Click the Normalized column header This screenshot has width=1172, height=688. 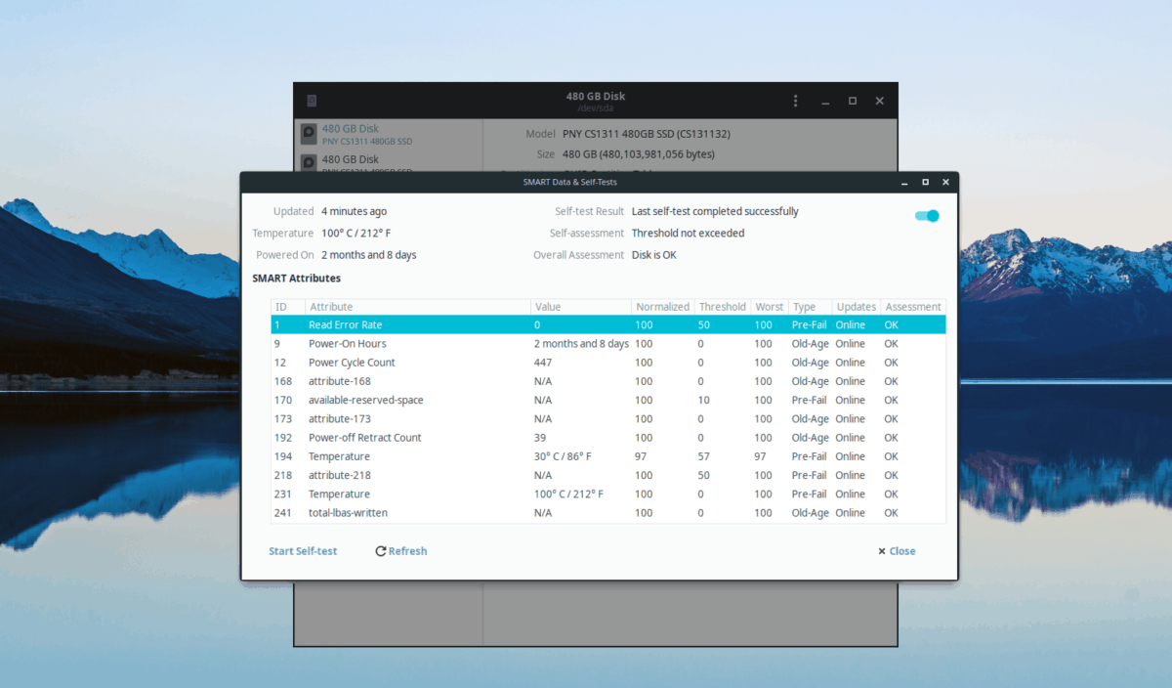[662, 306]
